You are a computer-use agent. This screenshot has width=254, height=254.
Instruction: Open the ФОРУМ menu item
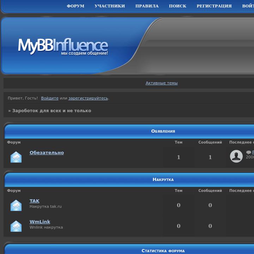coord(75,6)
